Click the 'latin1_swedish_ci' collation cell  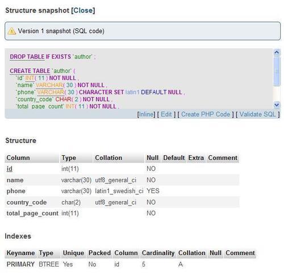pos(119,191)
